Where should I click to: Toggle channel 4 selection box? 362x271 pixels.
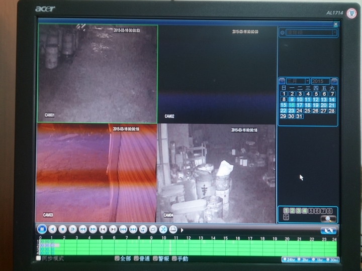pyautogui.click(x=305, y=211)
